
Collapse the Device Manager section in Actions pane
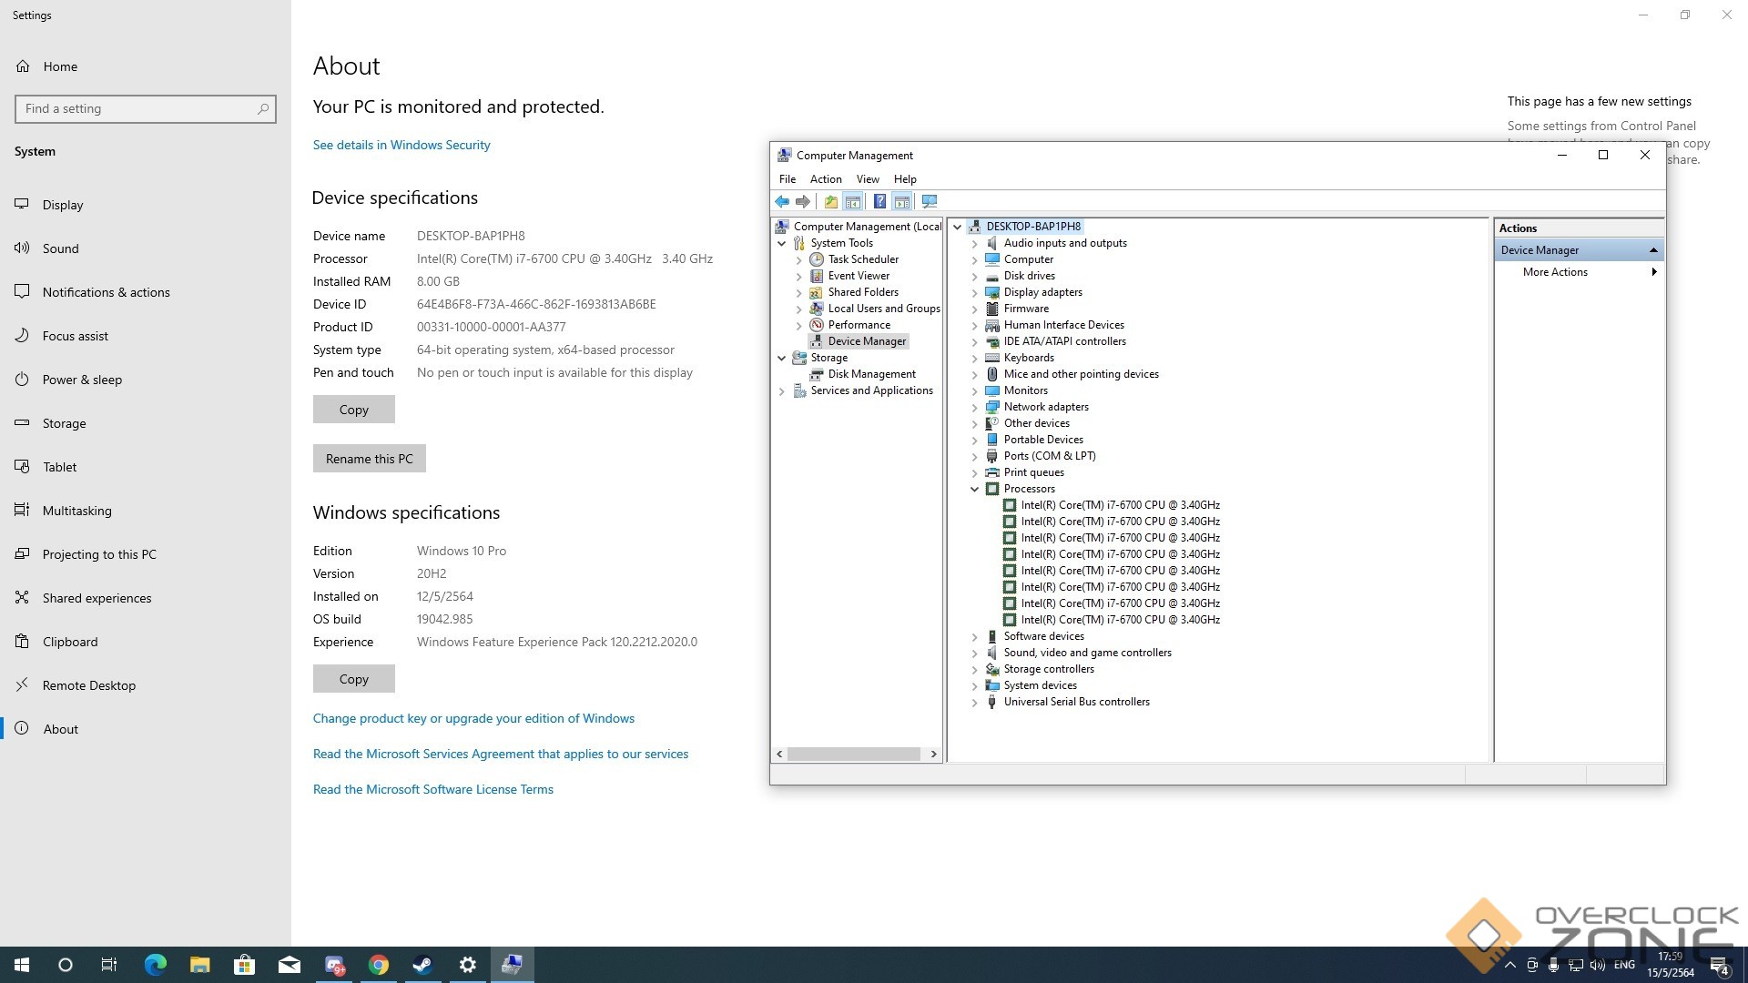[x=1653, y=250]
